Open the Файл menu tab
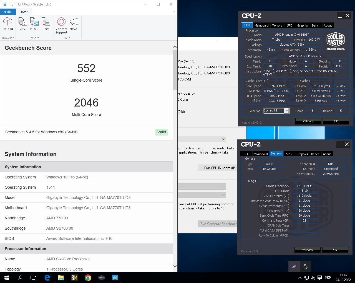355x283 pixels. tap(8, 12)
